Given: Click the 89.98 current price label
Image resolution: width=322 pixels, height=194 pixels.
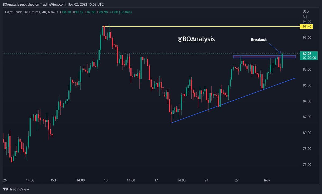Looking at the screenshot, I should 307,54.
